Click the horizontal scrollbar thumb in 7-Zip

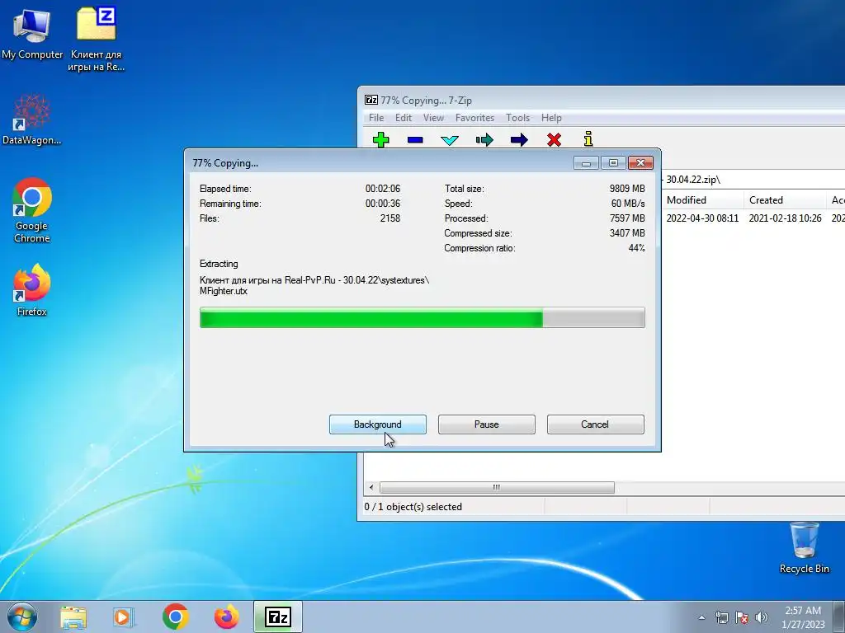[497, 488]
